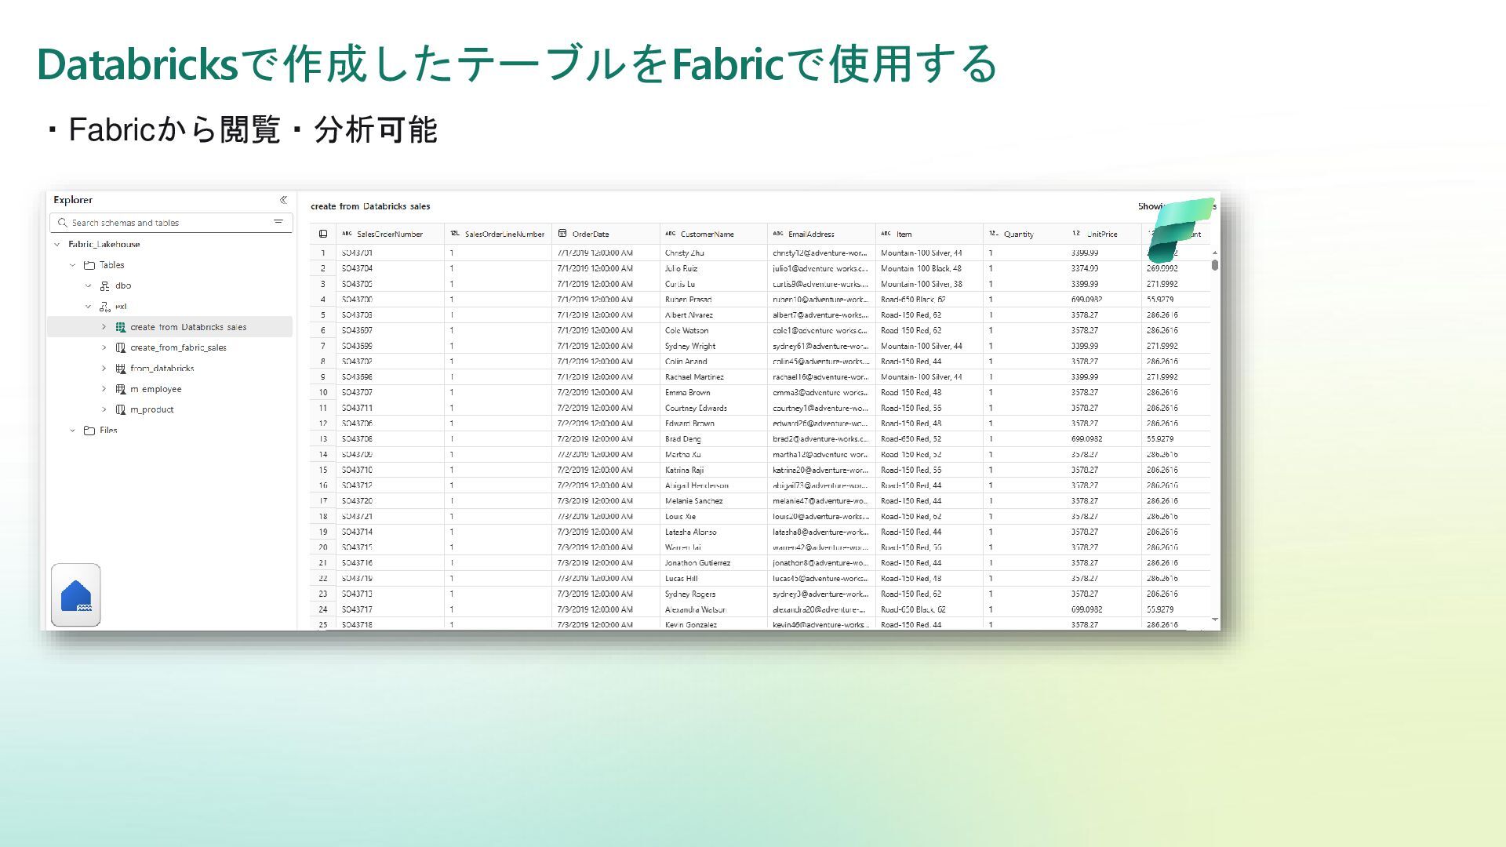Click the vertical scrollbar thumb
This screenshot has height=847, width=1506.
(1214, 265)
